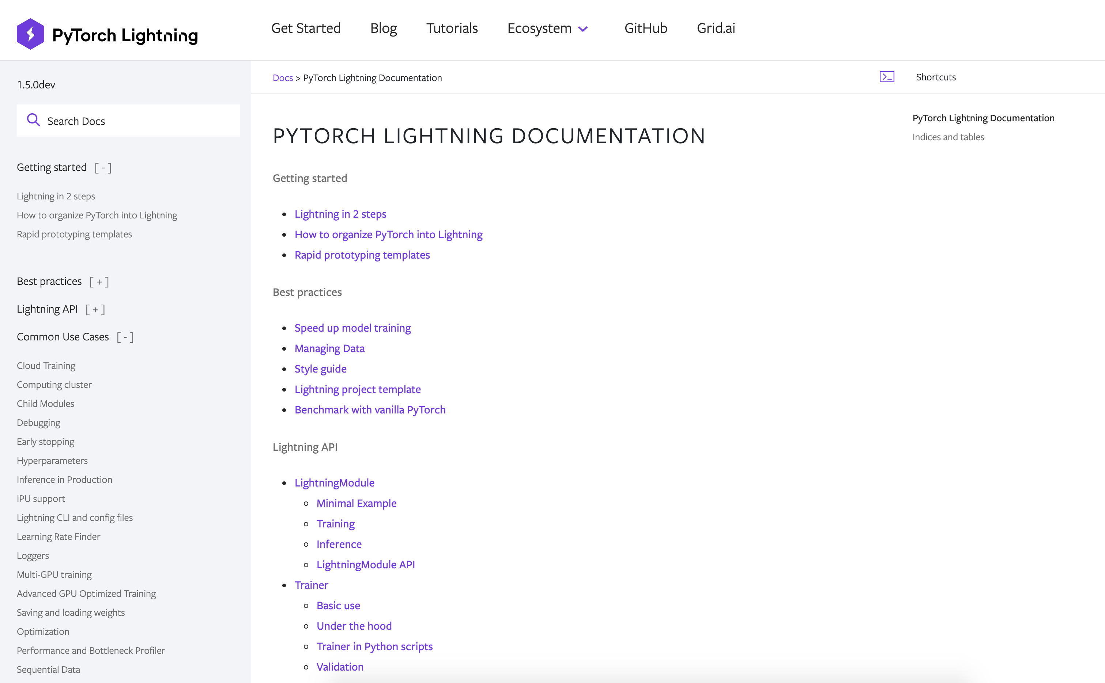Click the terminal shortcuts icon
The image size is (1105, 683).
point(887,77)
